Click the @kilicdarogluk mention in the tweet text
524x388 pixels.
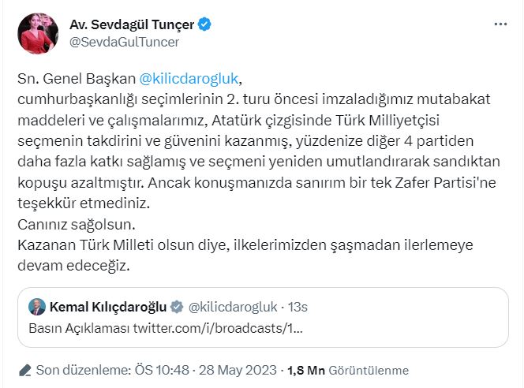tap(187, 79)
